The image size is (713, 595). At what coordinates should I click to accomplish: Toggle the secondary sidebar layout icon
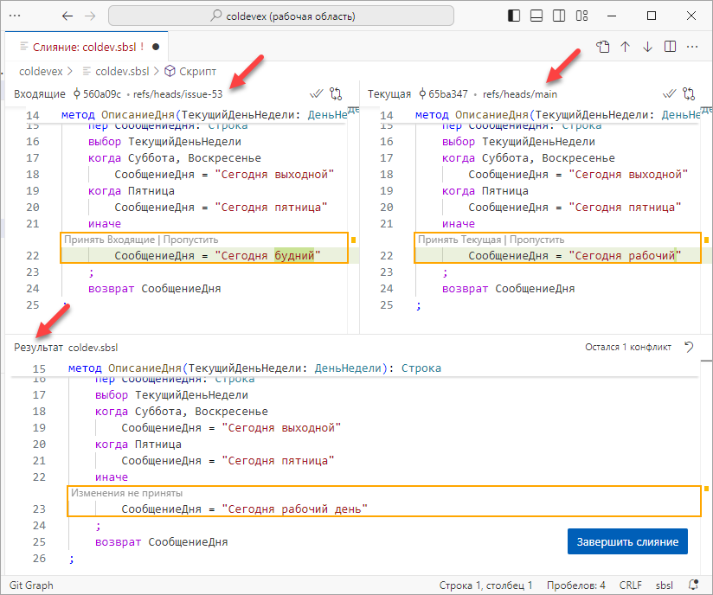559,16
